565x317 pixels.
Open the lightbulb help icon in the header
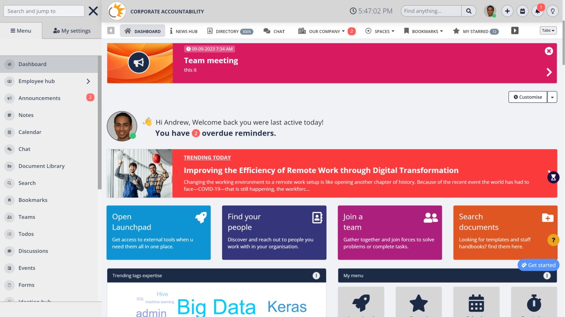click(553, 11)
